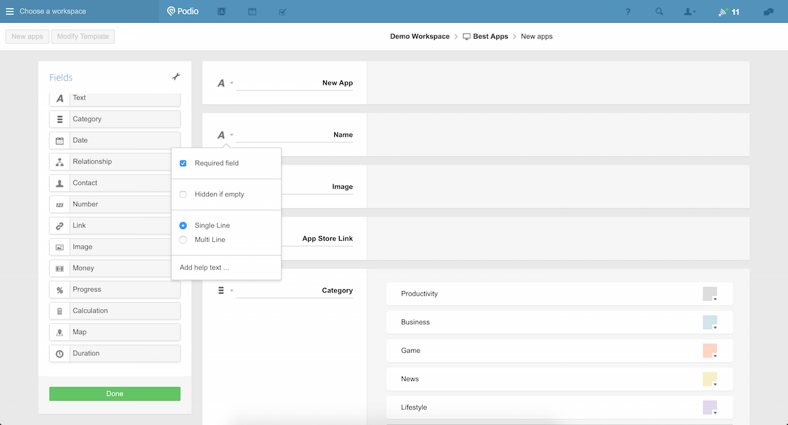Enable the Hidden if empty checkbox

(x=183, y=195)
